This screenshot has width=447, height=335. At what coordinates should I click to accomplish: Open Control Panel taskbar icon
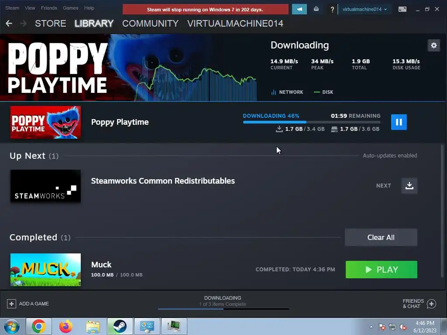click(147, 326)
